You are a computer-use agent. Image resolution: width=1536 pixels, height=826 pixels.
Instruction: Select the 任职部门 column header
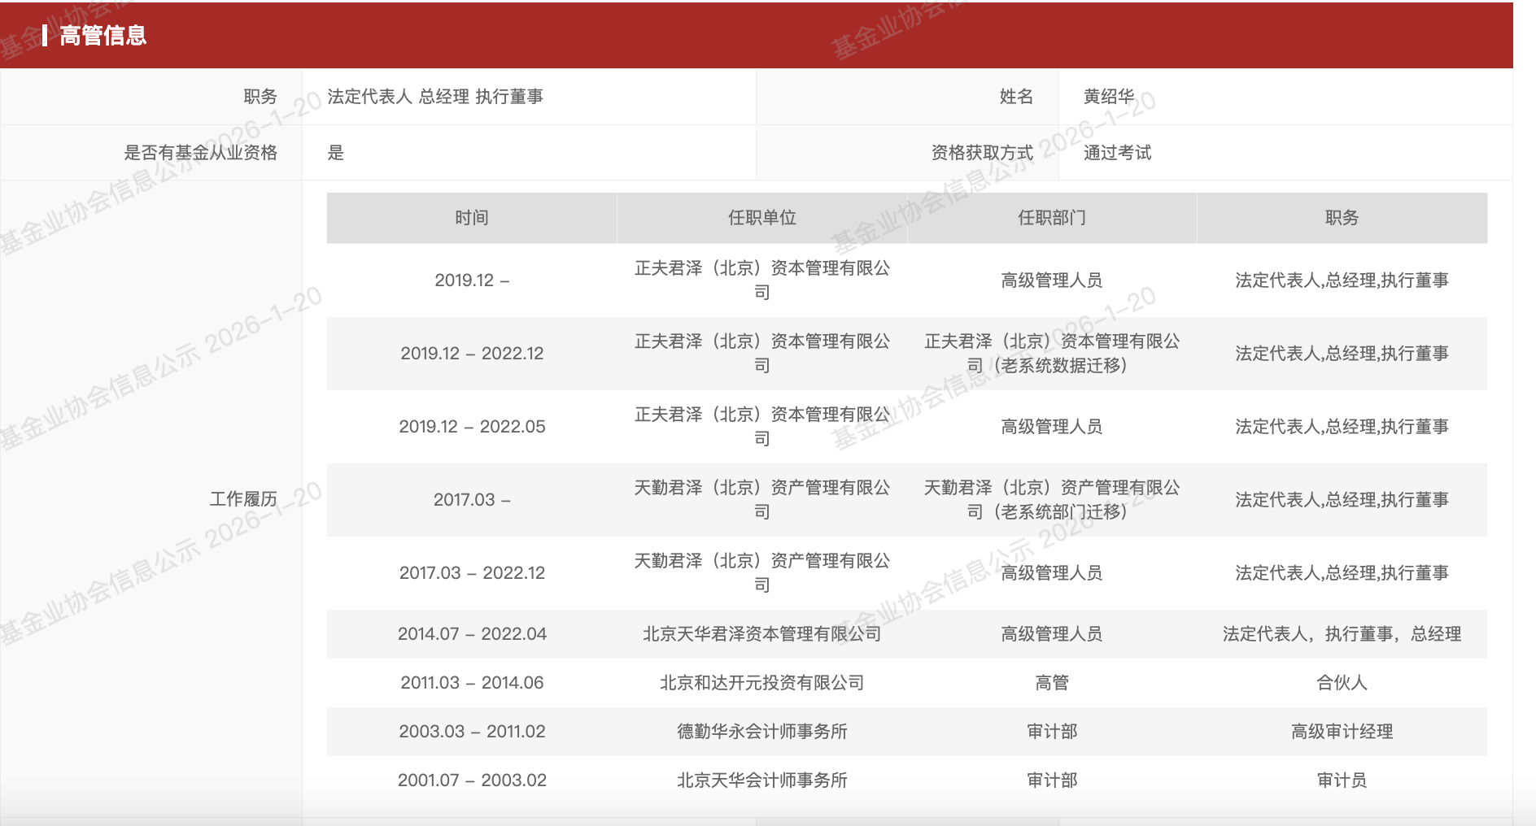pos(1051,218)
